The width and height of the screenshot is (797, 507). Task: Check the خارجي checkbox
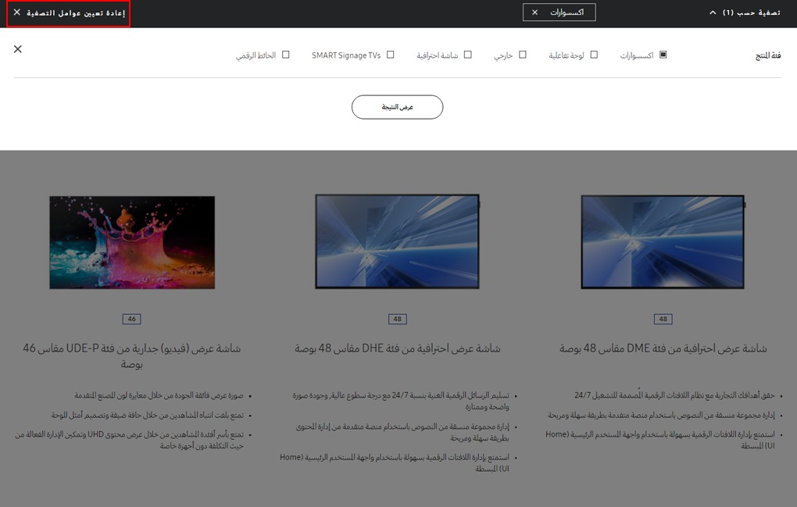[523, 55]
